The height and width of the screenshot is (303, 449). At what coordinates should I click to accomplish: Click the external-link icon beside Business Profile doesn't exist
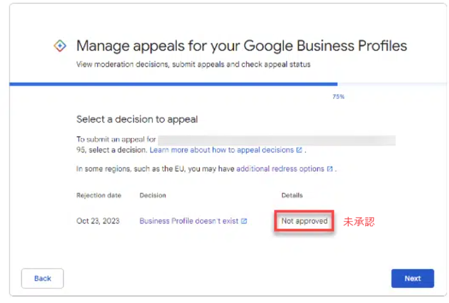click(244, 221)
